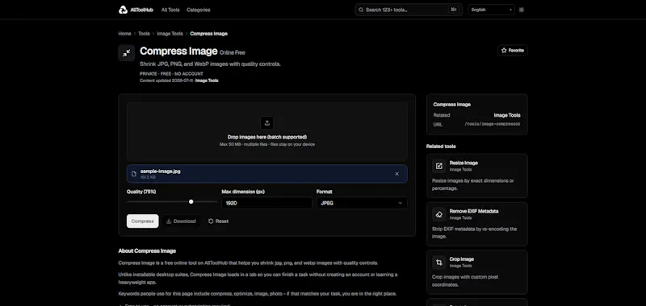
Task: Click the Download button
Action: tap(181, 221)
